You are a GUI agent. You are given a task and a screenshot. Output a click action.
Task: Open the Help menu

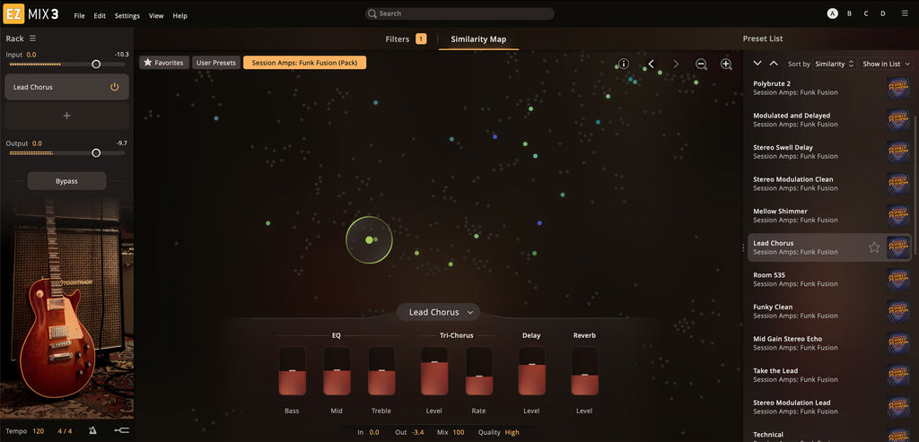coord(179,16)
